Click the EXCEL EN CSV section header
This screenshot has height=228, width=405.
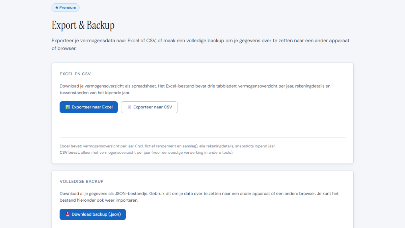pos(75,74)
